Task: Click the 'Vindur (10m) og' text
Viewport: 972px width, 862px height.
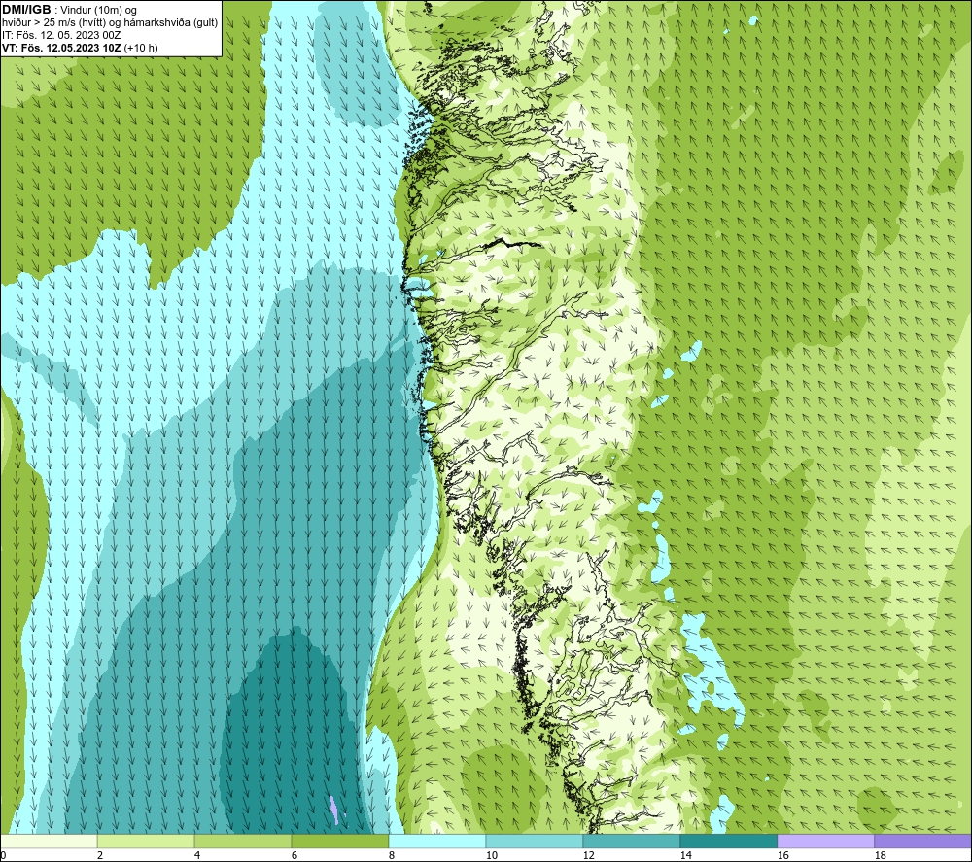Action: (98, 11)
